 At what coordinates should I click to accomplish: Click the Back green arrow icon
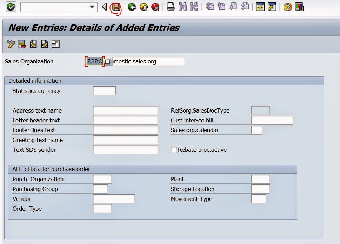tap(132, 6)
